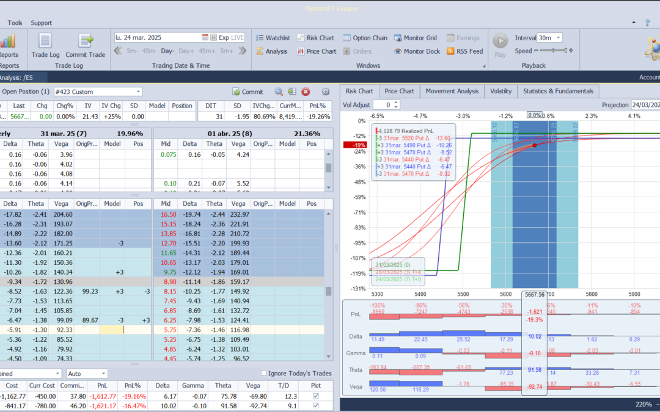Increase Vol Adjust with the up stepper

[x=396, y=103]
